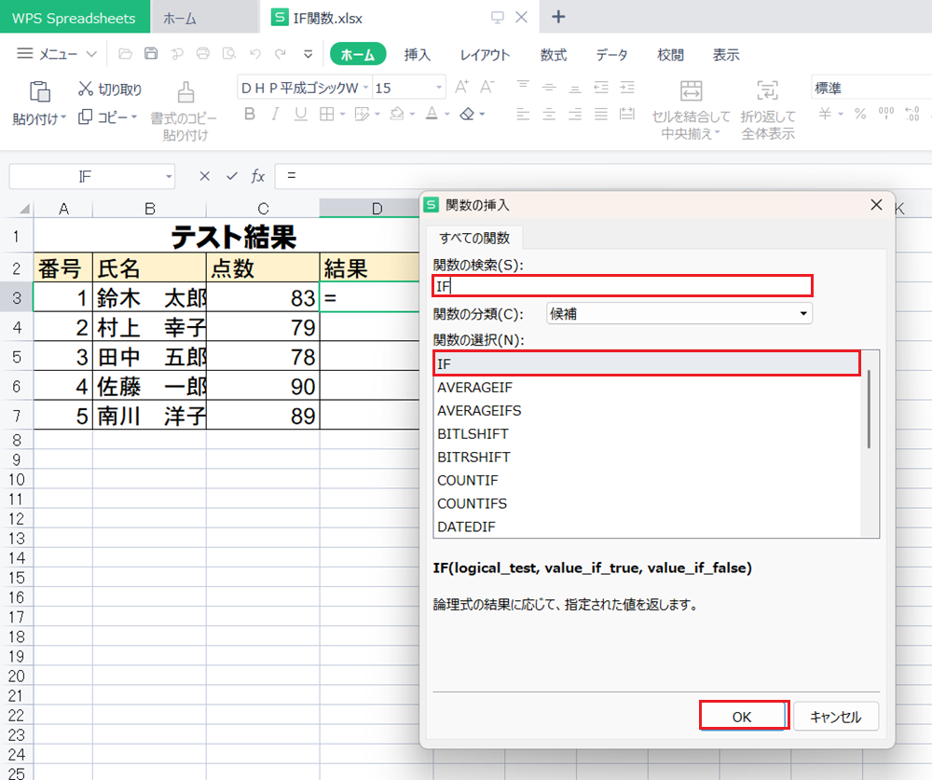Click the formula bar cancel X icon
932x780 pixels.
204,176
